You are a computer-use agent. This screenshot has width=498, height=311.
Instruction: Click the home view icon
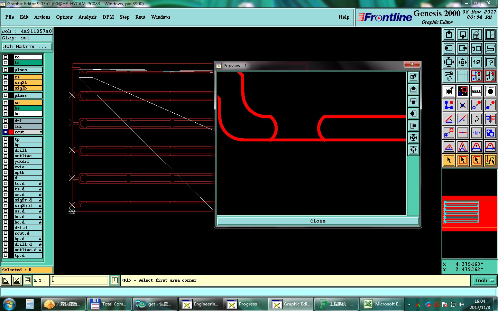(477, 35)
